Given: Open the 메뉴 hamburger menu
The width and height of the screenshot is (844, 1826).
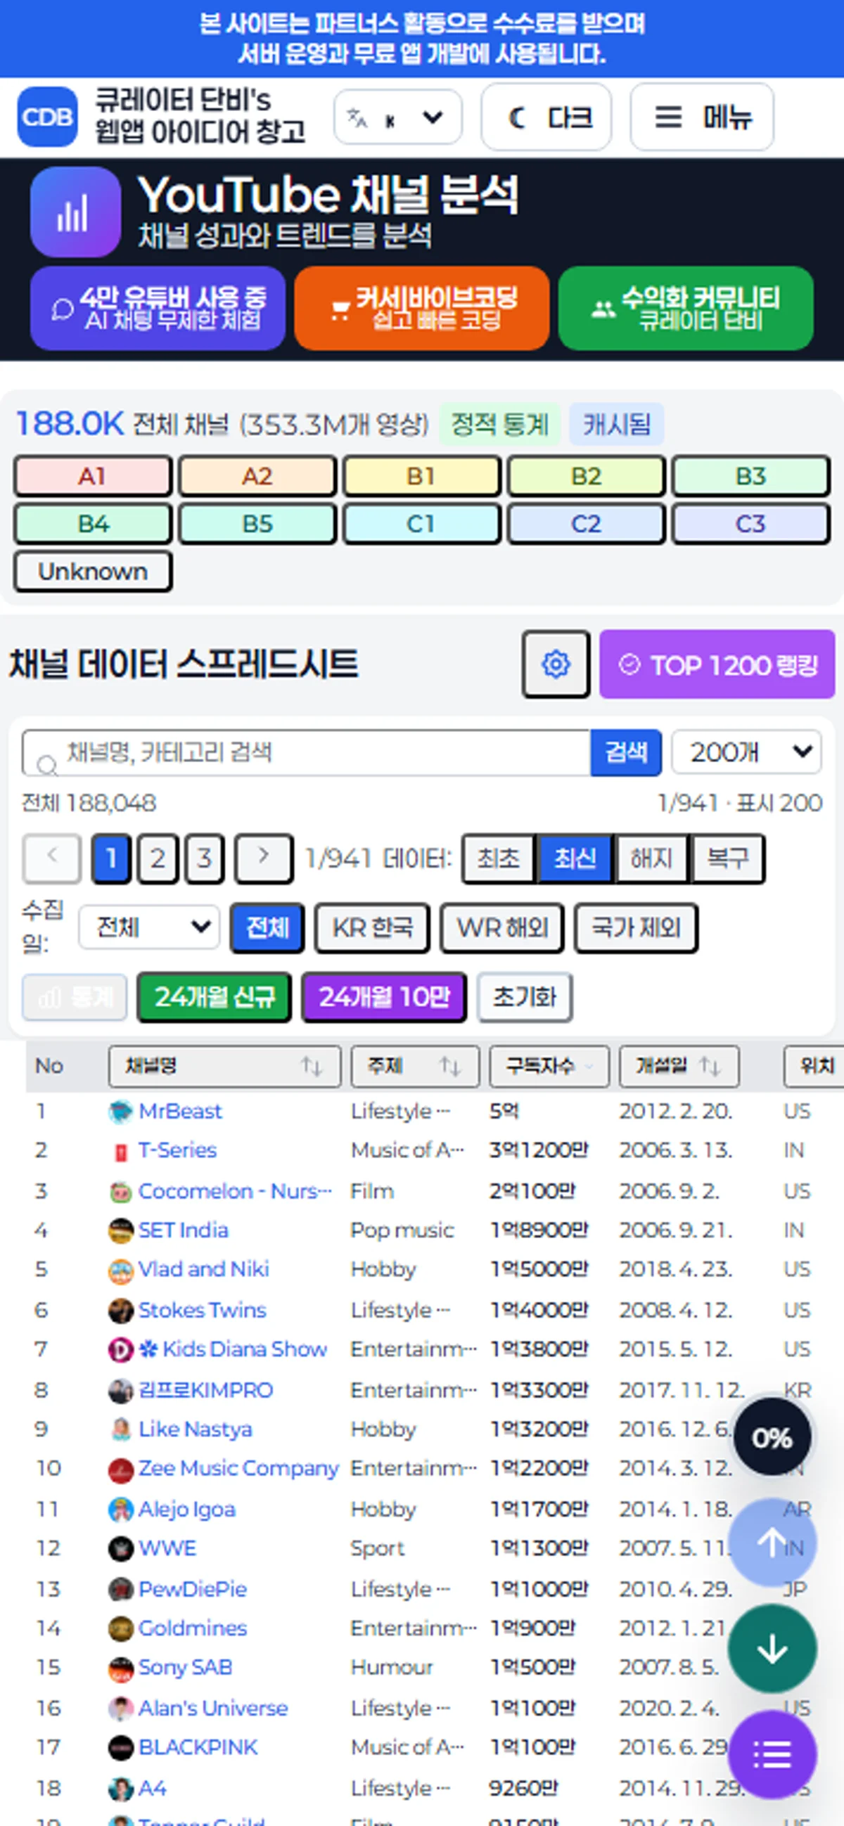Looking at the screenshot, I should point(702,117).
